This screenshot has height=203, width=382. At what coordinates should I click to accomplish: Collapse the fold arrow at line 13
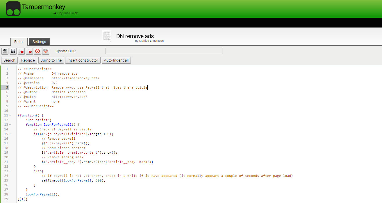10,125
